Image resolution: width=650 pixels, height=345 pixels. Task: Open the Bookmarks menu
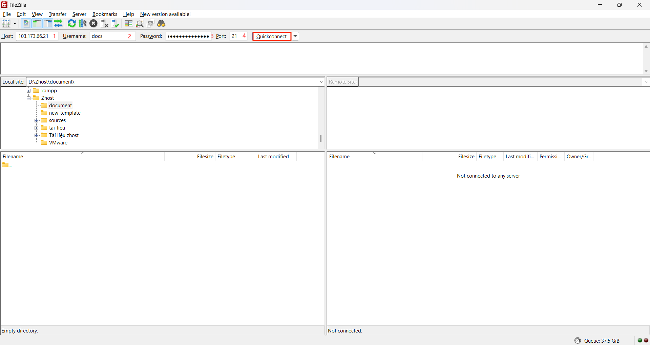pos(105,14)
